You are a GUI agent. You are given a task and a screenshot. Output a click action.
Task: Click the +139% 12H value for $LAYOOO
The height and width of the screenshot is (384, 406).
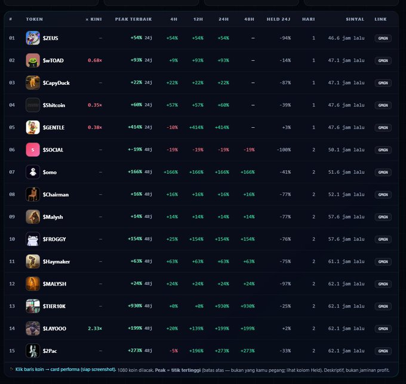tap(196, 328)
